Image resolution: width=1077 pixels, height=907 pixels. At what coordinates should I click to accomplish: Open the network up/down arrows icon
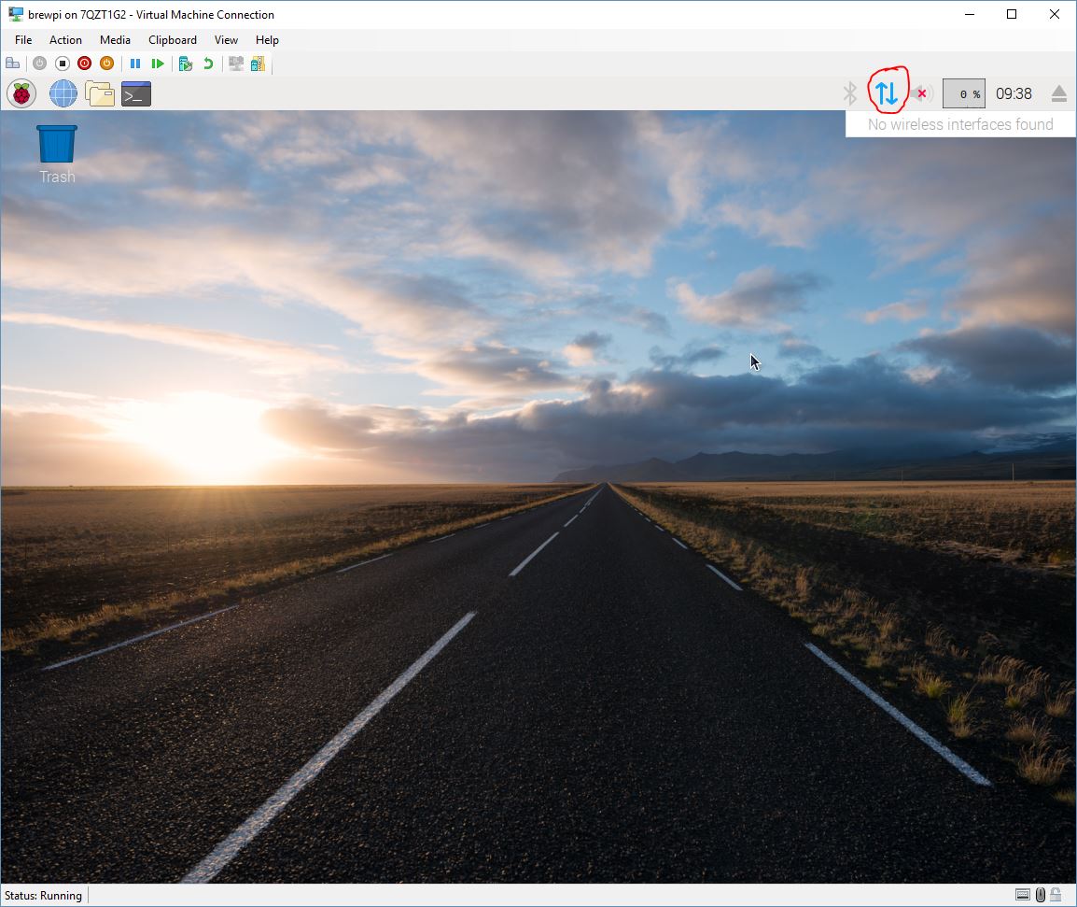pos(887,92)
